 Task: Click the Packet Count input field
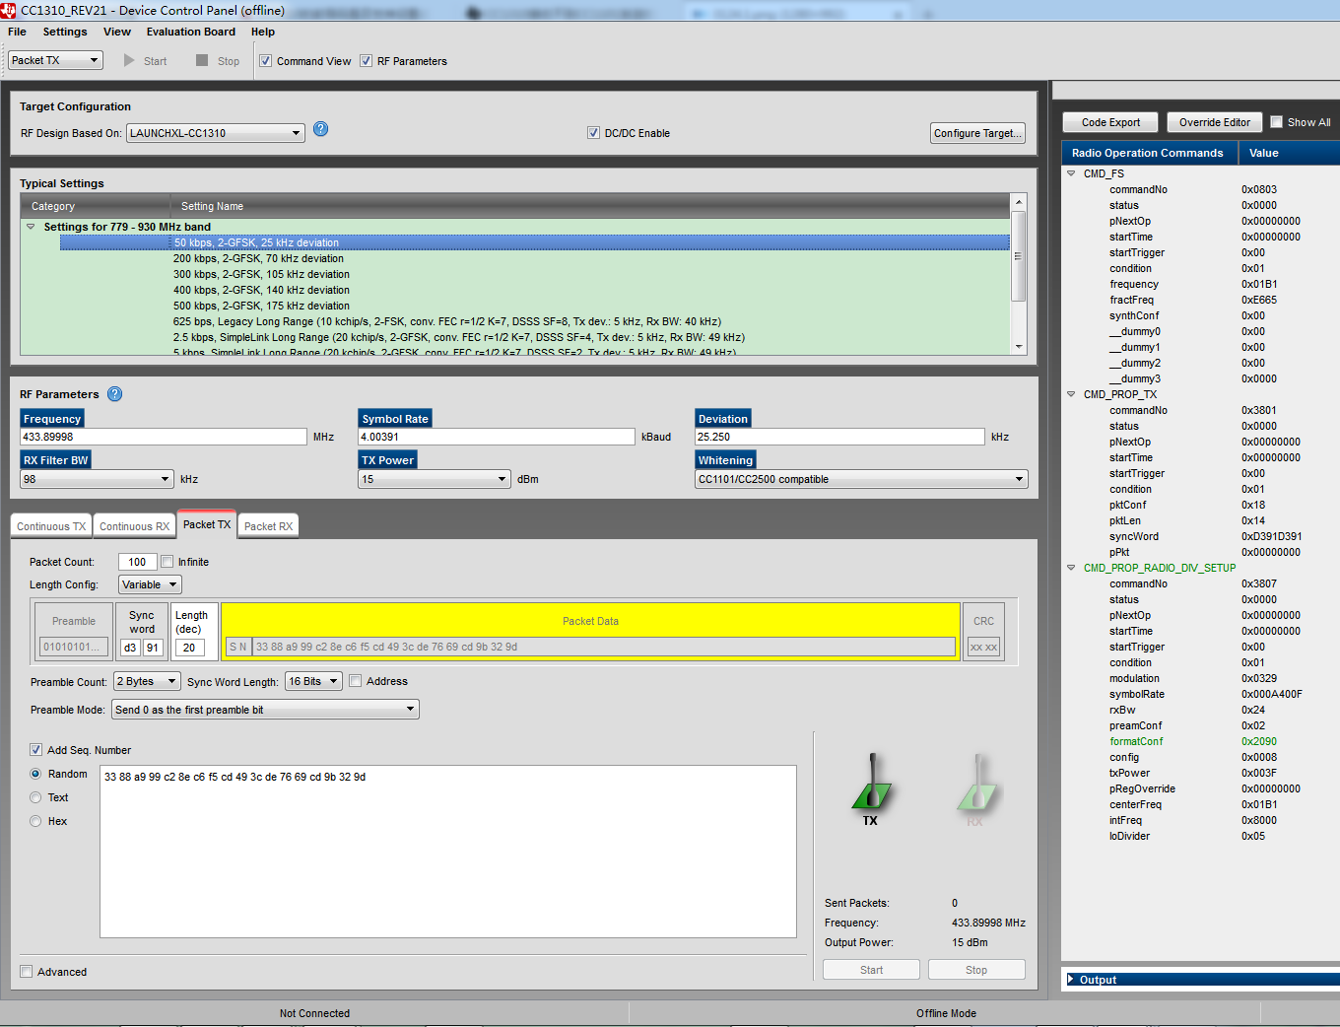click(137, 562)
